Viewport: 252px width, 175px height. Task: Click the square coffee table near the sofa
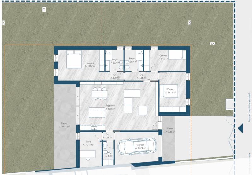point(143,110)
